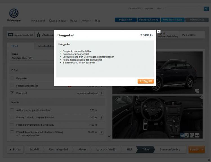Click the Återförsäljare person icon
Screen dimensions: 211x162
(x=39, y=35)
